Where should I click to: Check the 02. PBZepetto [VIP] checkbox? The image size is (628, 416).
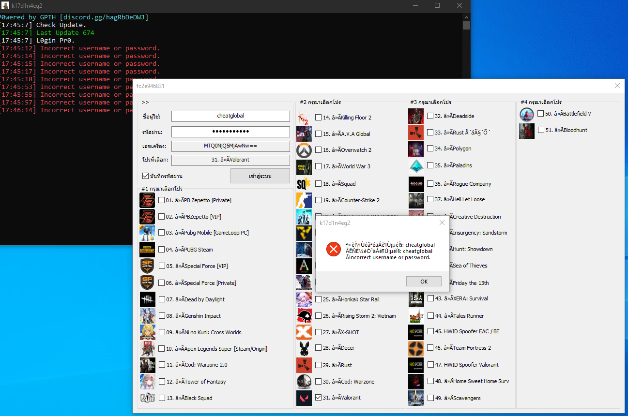pyautogui.click(x=162, y=217)
